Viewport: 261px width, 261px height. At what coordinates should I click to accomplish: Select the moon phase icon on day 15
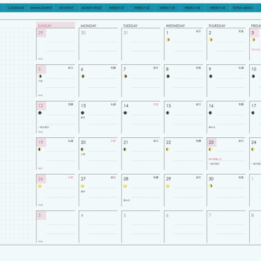168,113
